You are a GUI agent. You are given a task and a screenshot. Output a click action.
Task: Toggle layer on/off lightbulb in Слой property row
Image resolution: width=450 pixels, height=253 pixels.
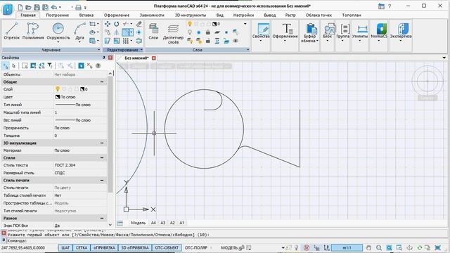[x=58, y=89]
